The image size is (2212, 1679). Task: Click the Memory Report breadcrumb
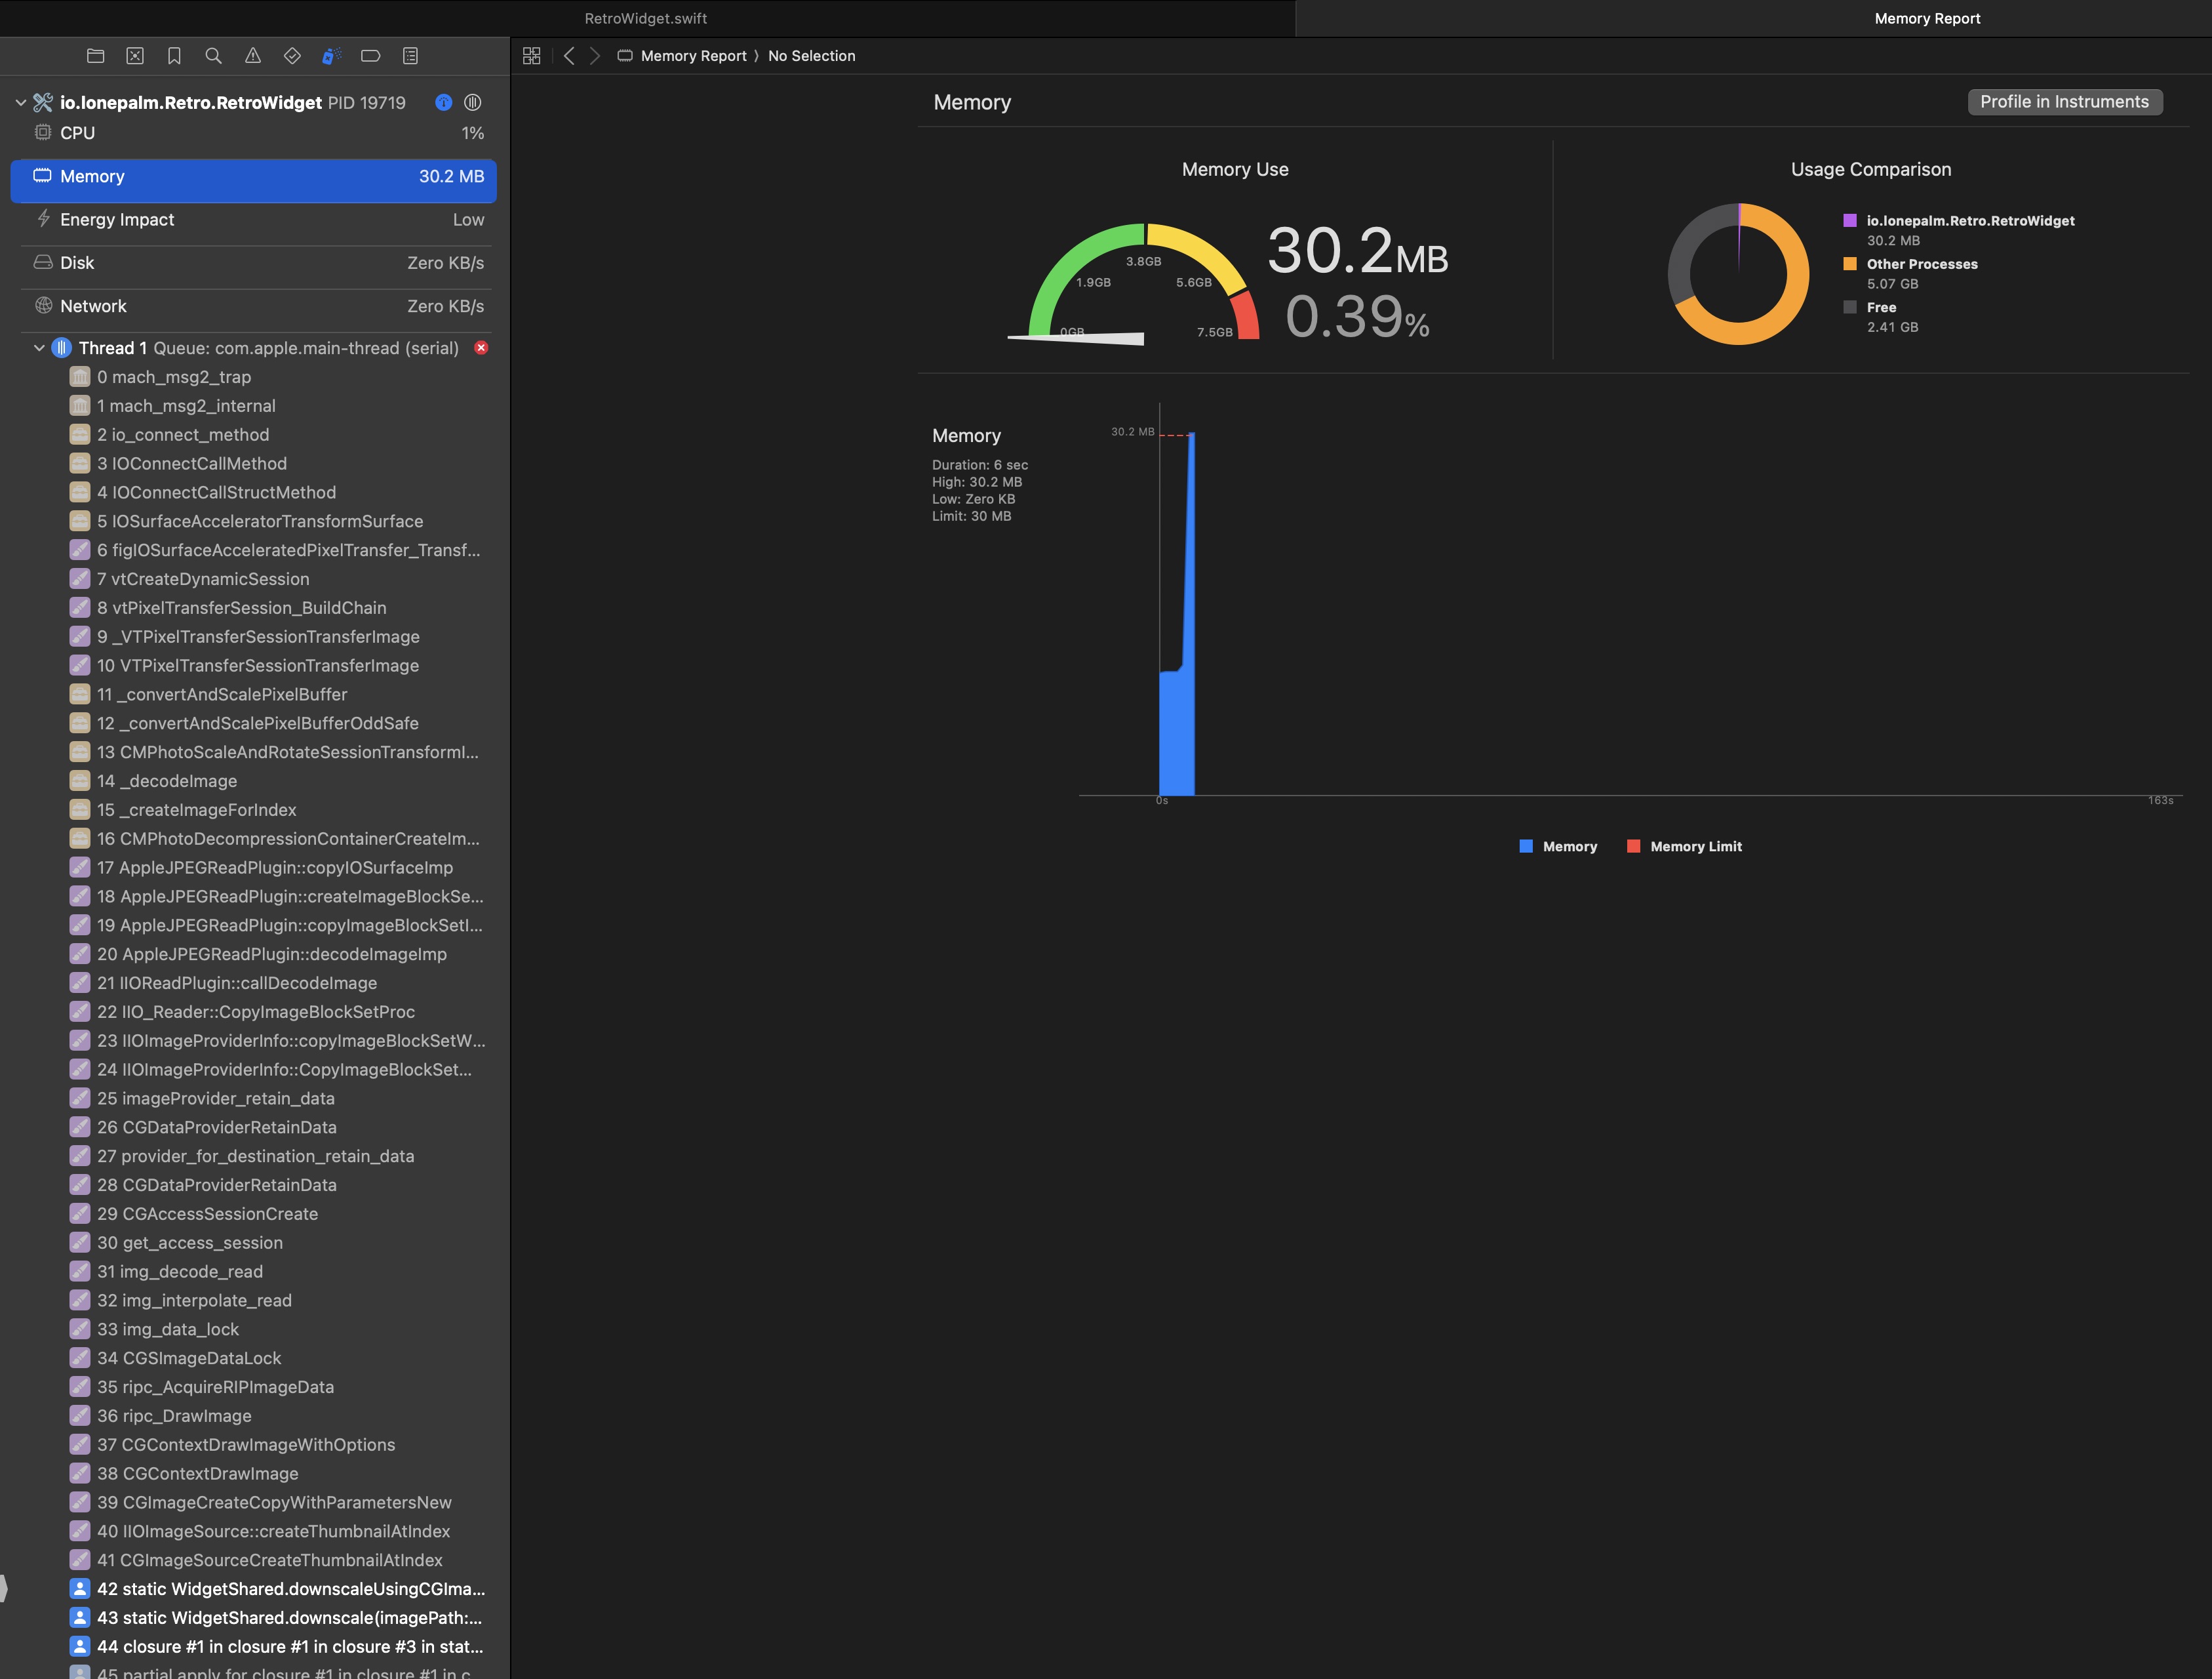click(694, 56)
